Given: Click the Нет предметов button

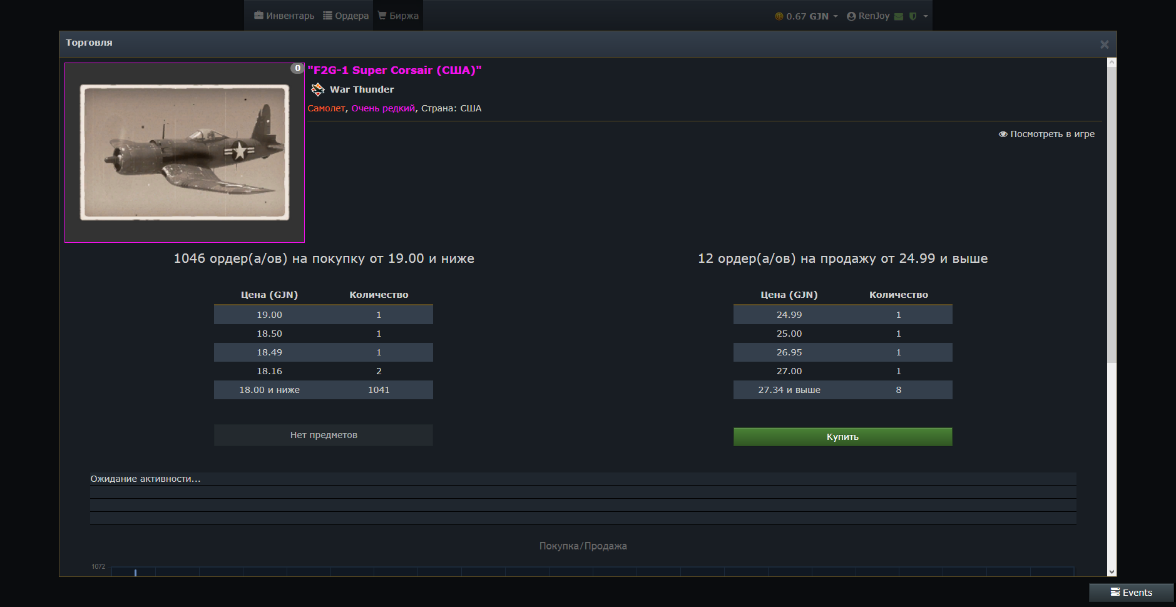Looking at the screenshot, I should [324, 435].
